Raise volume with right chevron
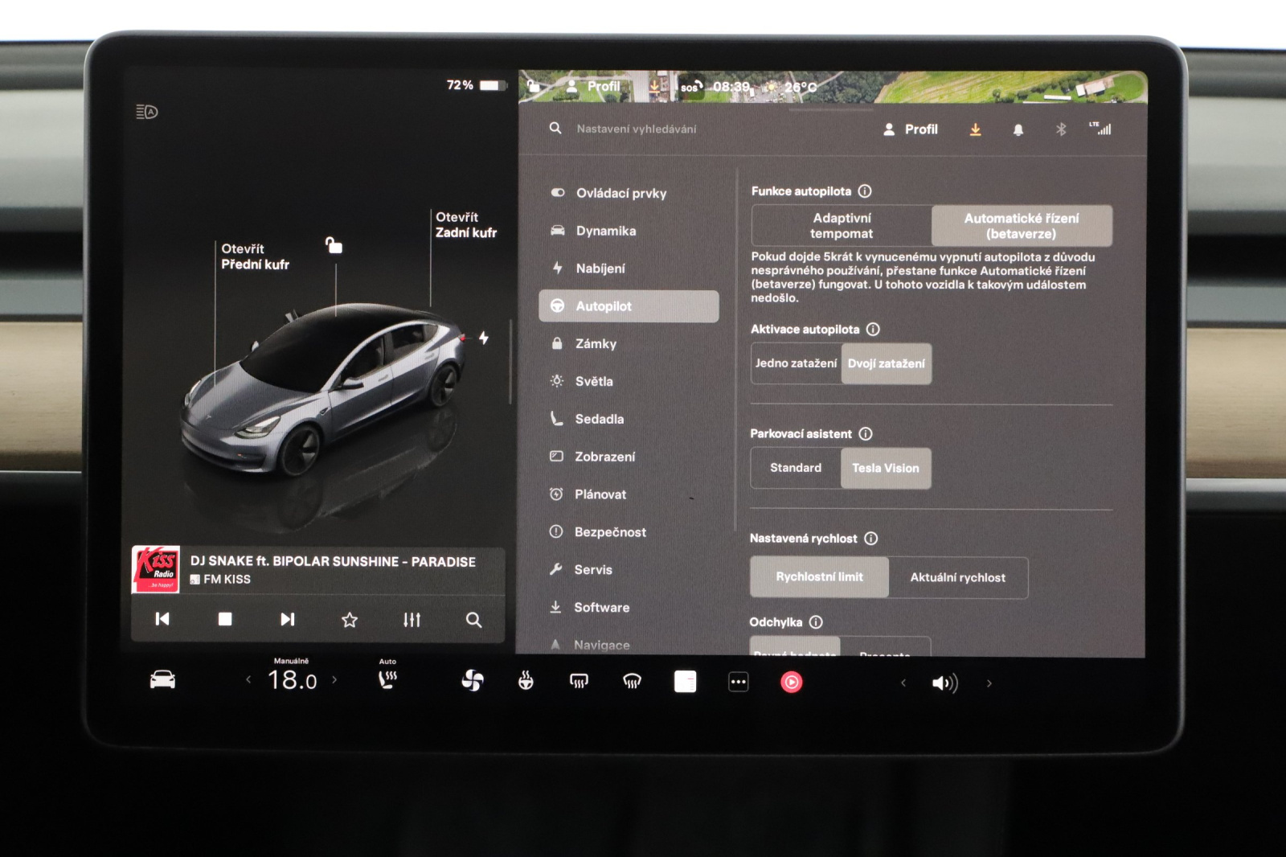Screen dimensions: 1286x857 tap(989, 683)
